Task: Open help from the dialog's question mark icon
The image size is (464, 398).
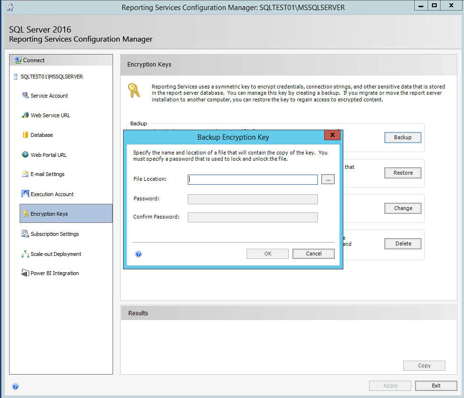Action: [x=138, y=254]
